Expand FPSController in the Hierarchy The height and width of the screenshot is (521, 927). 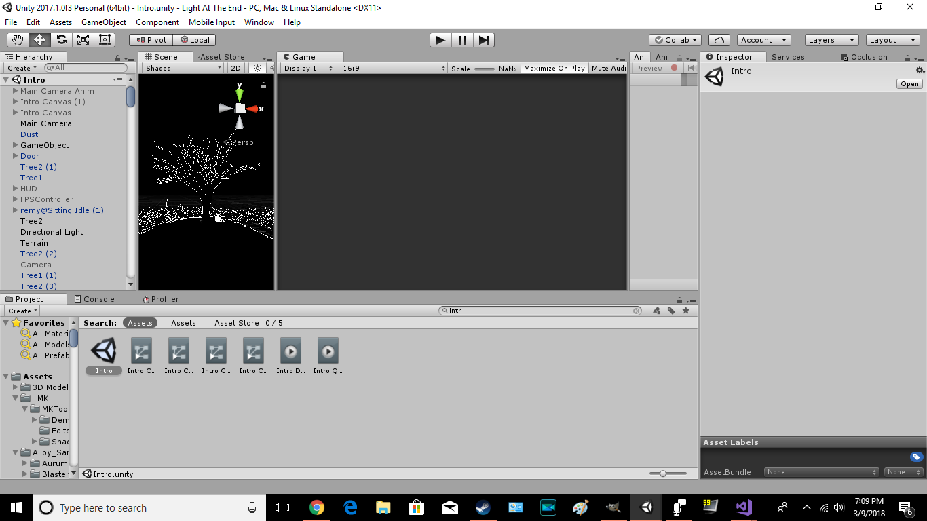coord(14,199)
